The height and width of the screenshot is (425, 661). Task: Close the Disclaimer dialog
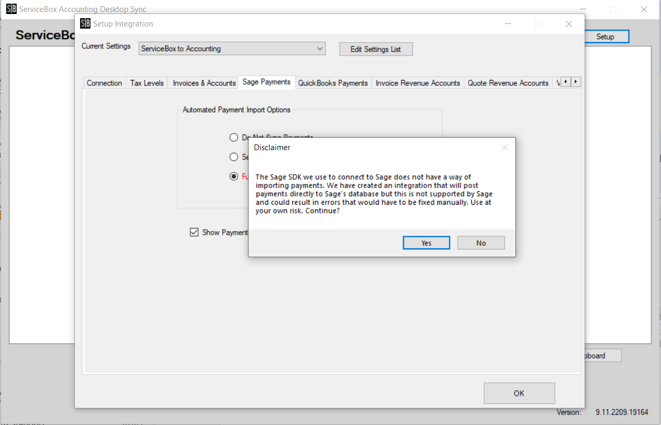504,148
